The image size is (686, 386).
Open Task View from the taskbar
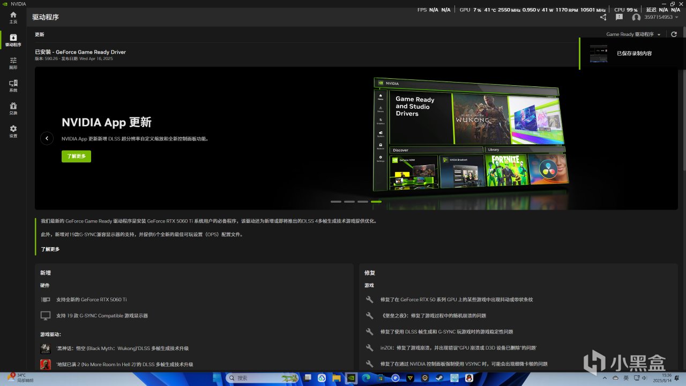[307, 378]
